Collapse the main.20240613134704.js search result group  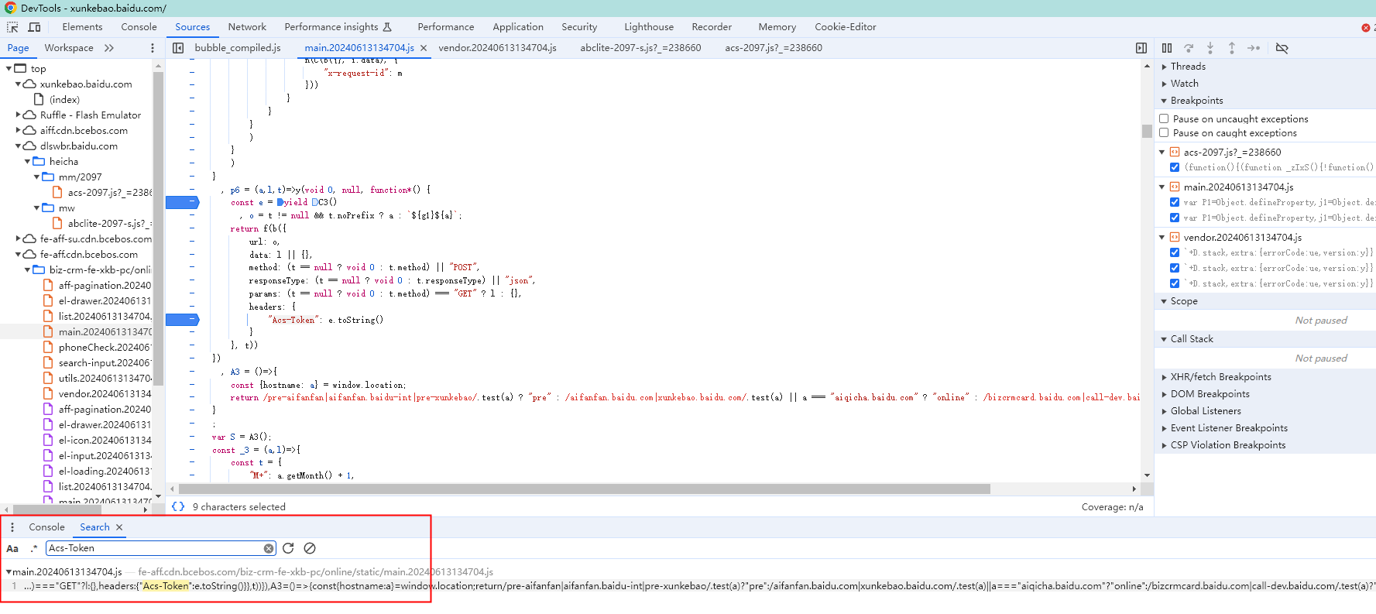pos(9,572)
